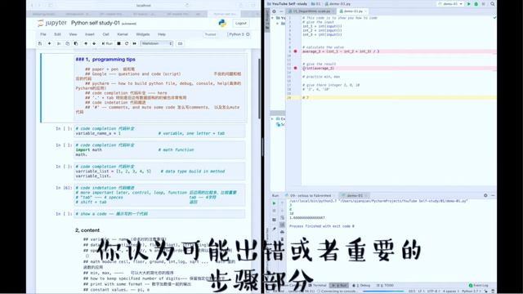Click into the variable_name_a code cell
The height and width of the screenshot is (294, 523).
159,131
